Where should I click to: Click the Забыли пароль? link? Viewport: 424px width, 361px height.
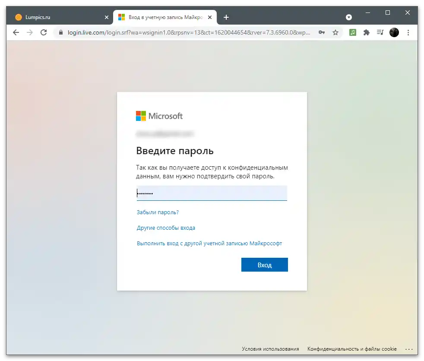(158, 212)
